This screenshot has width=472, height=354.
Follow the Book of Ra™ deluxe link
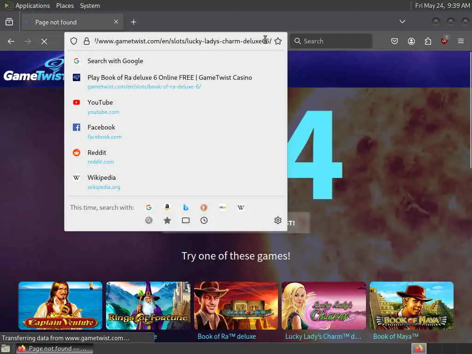[227, 336]
